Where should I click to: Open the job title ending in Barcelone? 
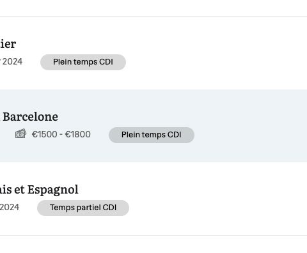[x=29, y=117]
